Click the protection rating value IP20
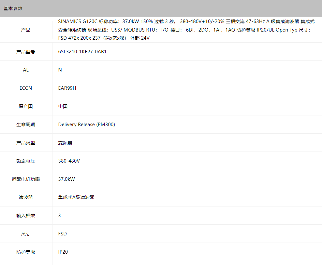 click(63, 252)
